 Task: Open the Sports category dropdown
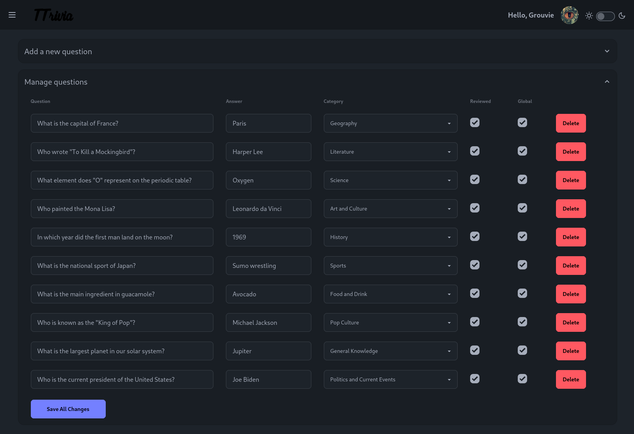point(391,266)
